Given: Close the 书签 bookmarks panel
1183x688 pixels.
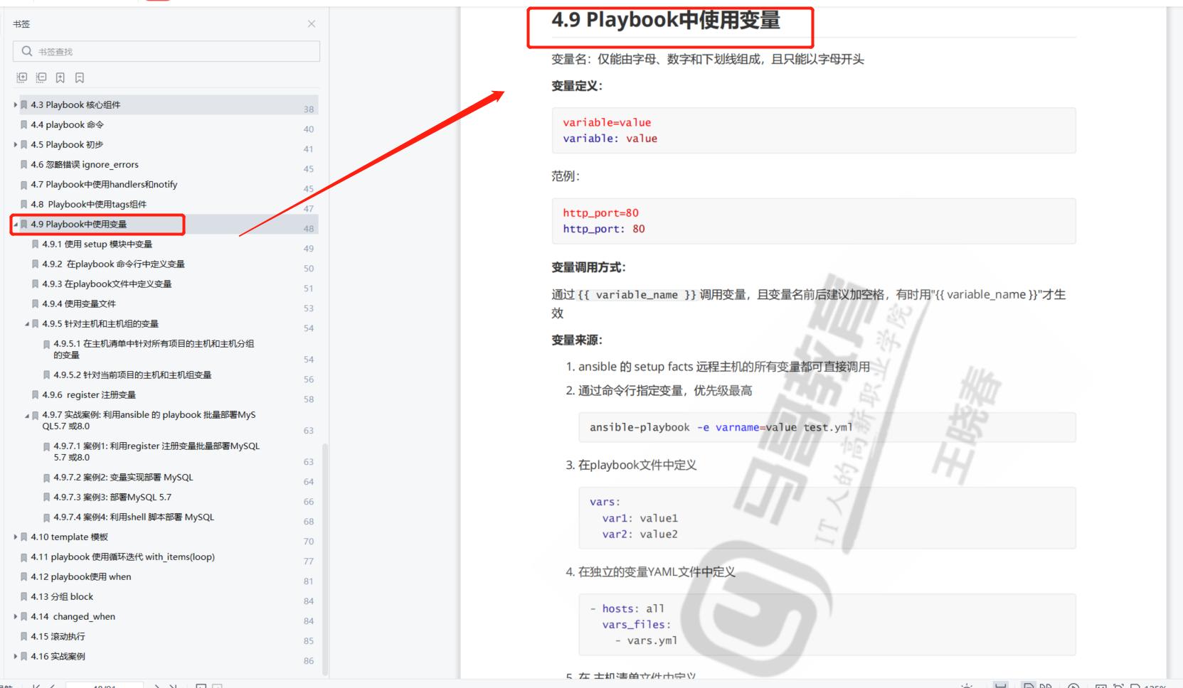Looking at the screenshot, I should coord(312,24).
